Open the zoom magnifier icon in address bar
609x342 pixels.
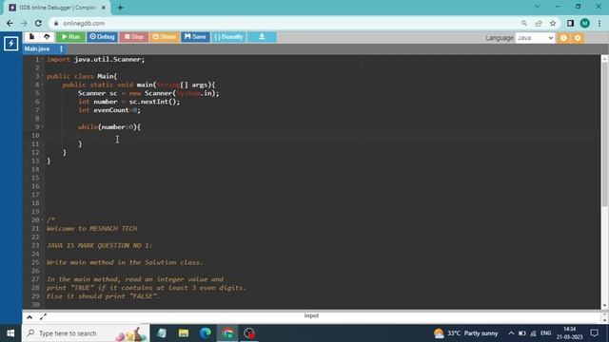click(x=524, y=23)
